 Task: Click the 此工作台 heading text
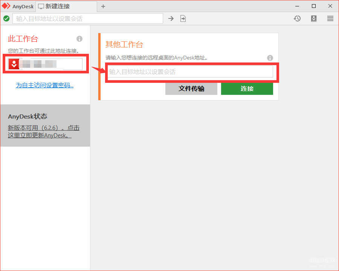point(23,39)
